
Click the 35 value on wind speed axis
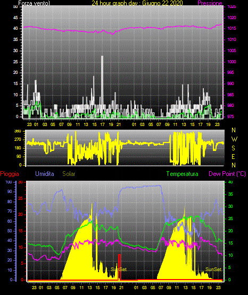(15, 39)
